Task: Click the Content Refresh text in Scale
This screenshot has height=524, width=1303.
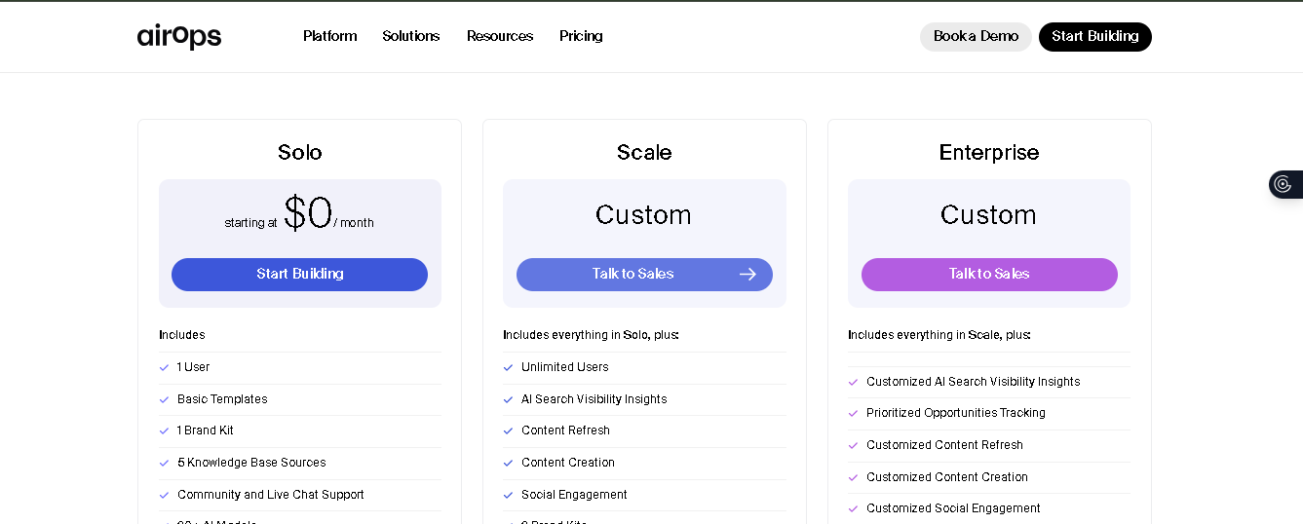Action: 565,430
